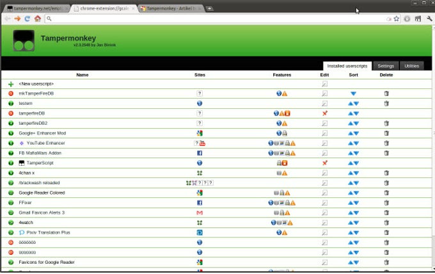Edit the FFixer script
The width and height of the screenshot is (435, 274).
[x=324, y=203]
